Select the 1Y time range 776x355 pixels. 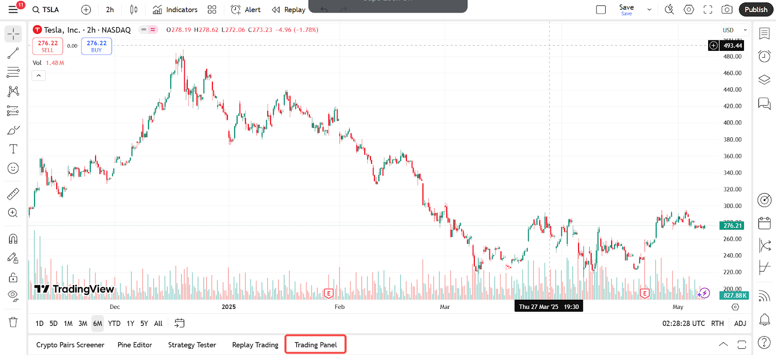pyautogui.click(x=130, y=323)
